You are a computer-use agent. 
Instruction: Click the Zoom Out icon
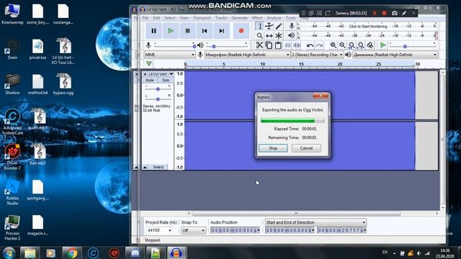click(x=342, y=45)
